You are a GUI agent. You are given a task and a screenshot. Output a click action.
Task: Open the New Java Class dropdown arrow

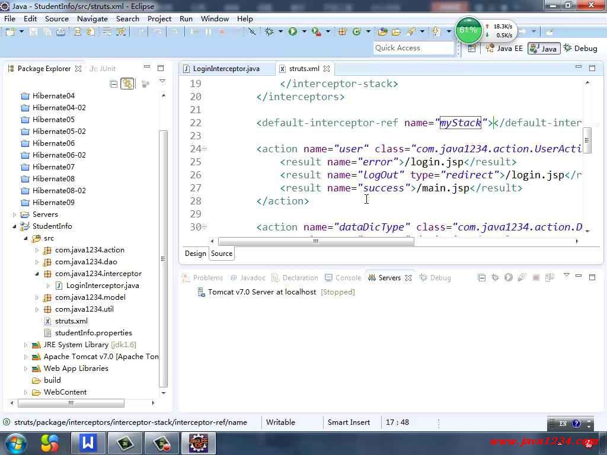click(368, 32)
